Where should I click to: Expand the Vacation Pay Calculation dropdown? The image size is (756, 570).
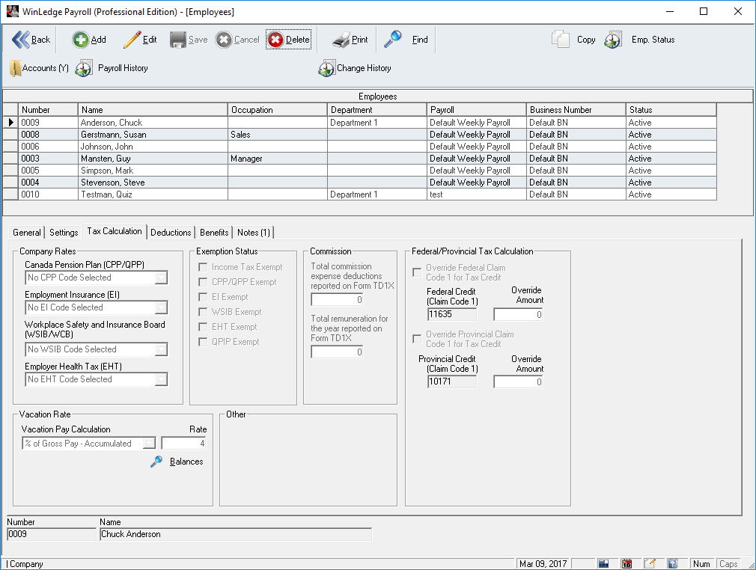(x=149, y=444)
